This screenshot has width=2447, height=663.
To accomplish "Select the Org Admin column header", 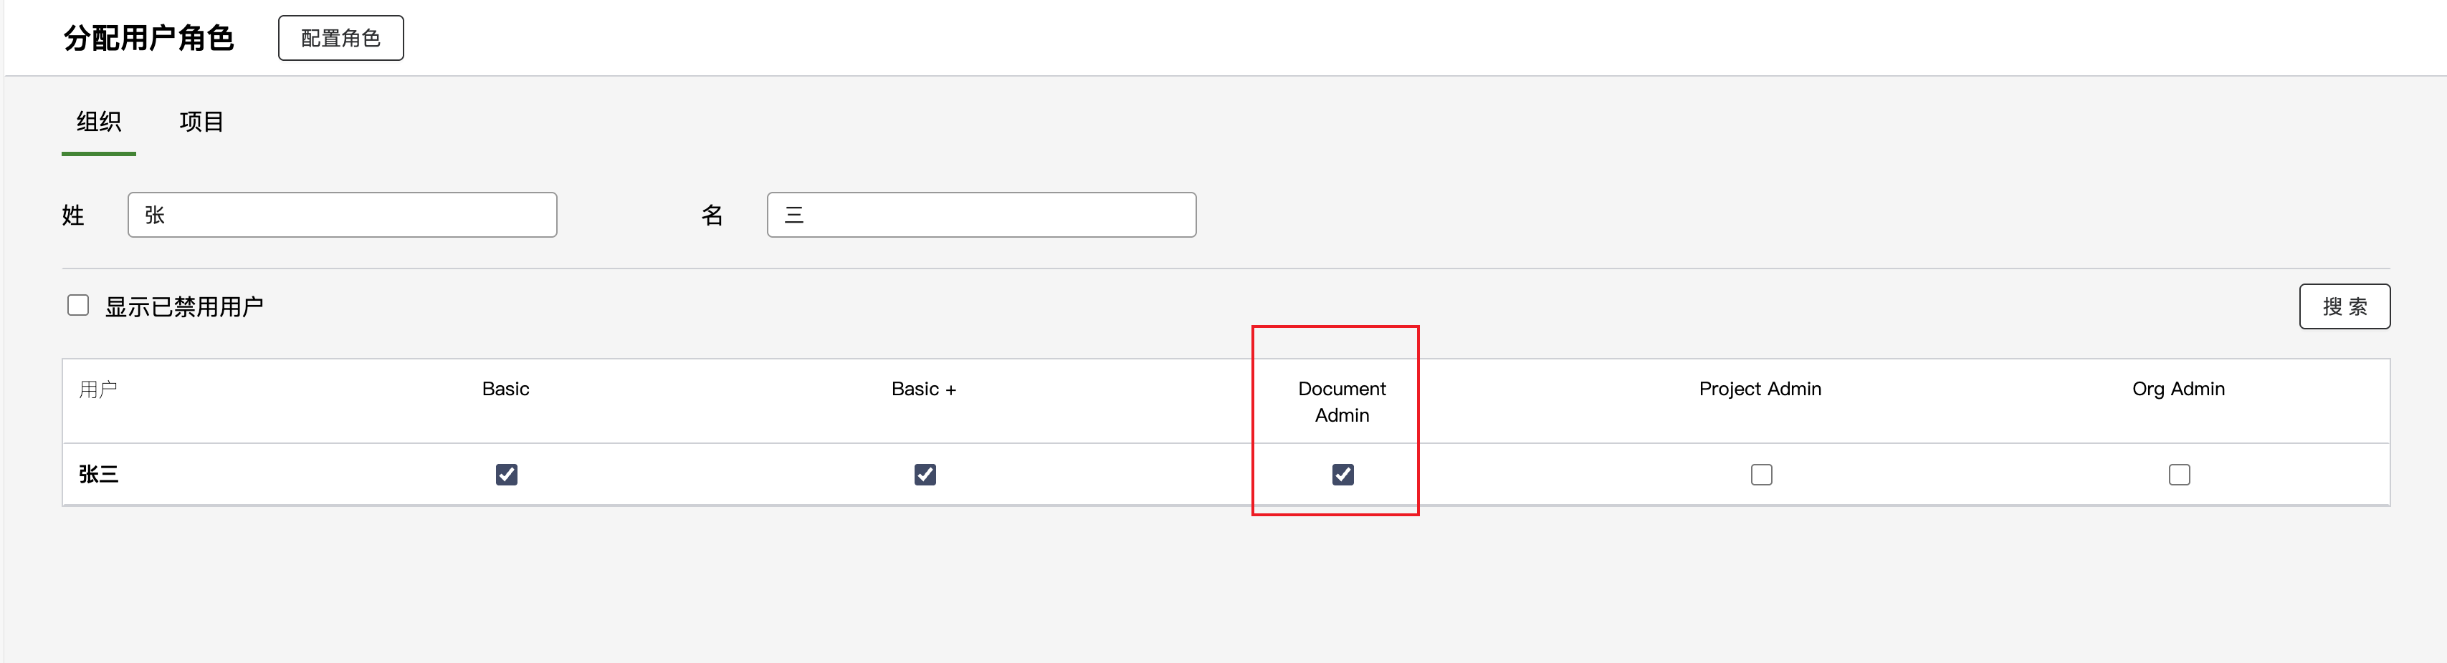I will 2178,389.
